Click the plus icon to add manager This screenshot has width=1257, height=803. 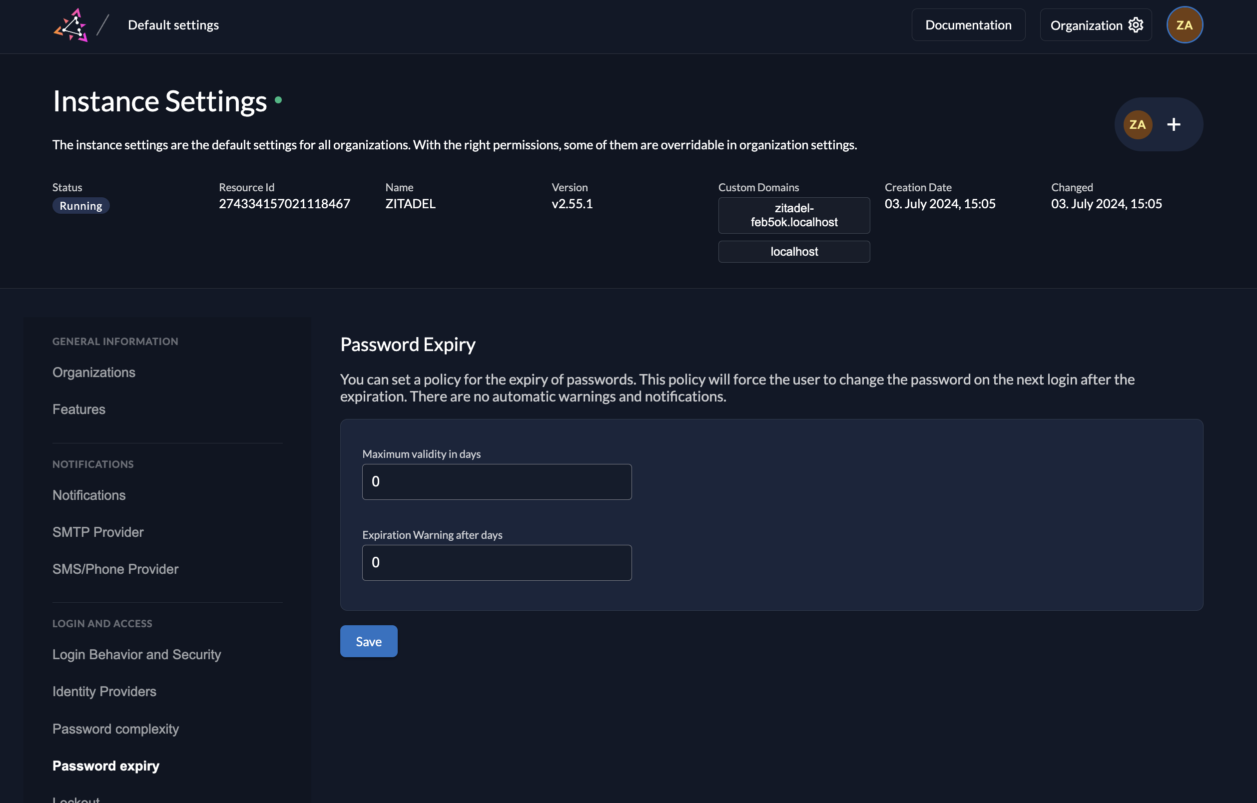click(1174, 124)
